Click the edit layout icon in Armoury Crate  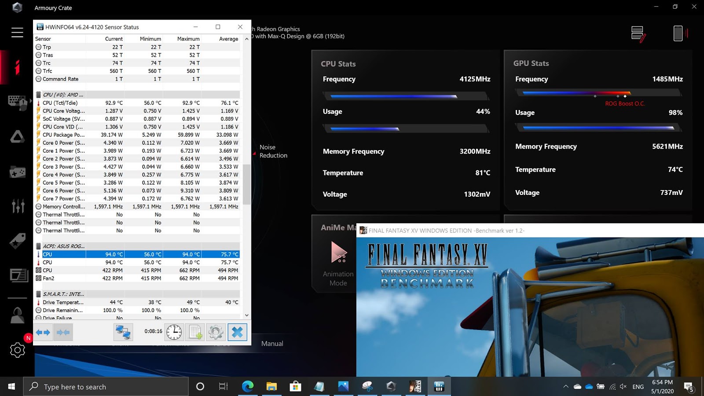coord(638,34)
